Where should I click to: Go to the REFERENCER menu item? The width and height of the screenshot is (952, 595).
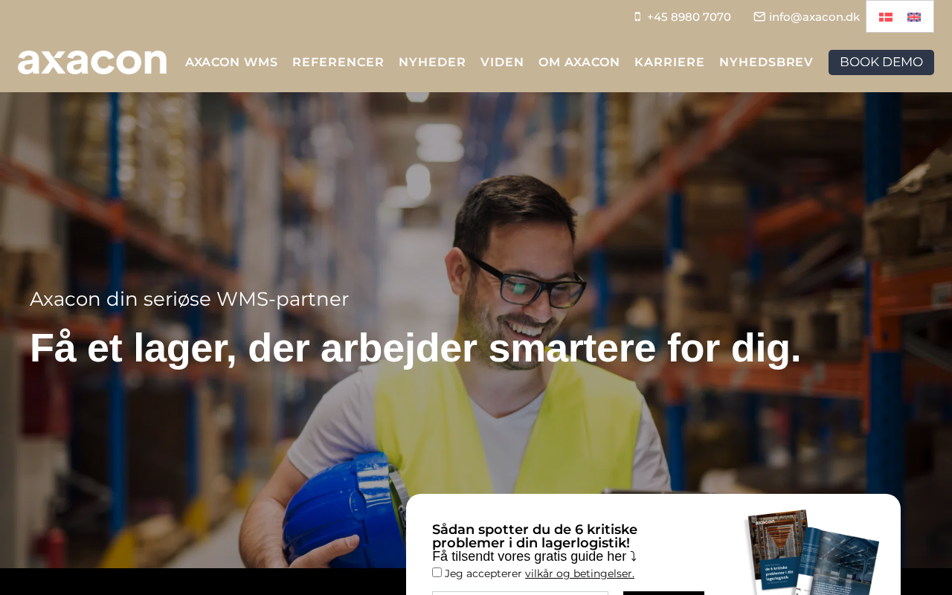[338, 62]
